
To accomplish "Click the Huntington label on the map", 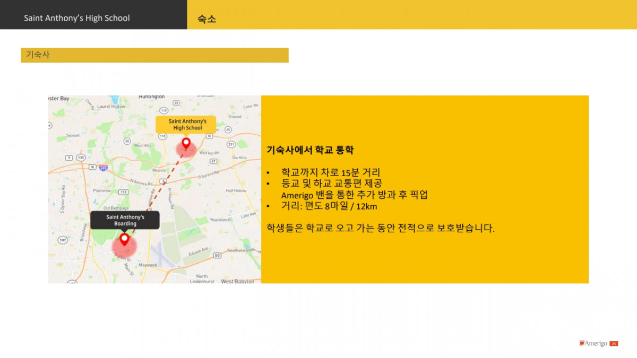I will [151, 97].
